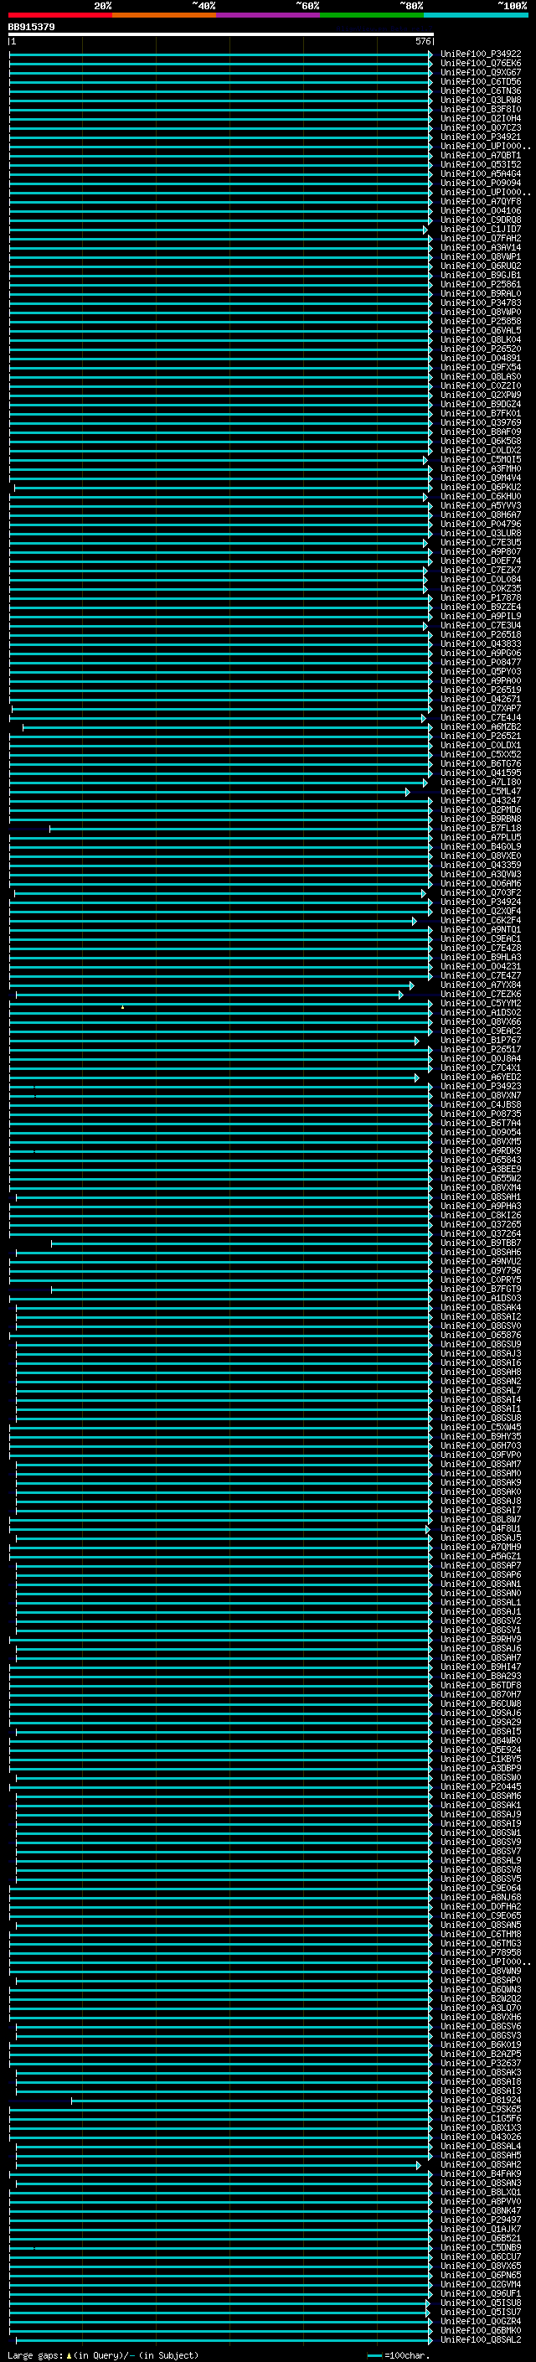This screenshot has width=536, height=2362.
Task: Open entry UniRef100_A7QYF8
Action: point(481,201)
